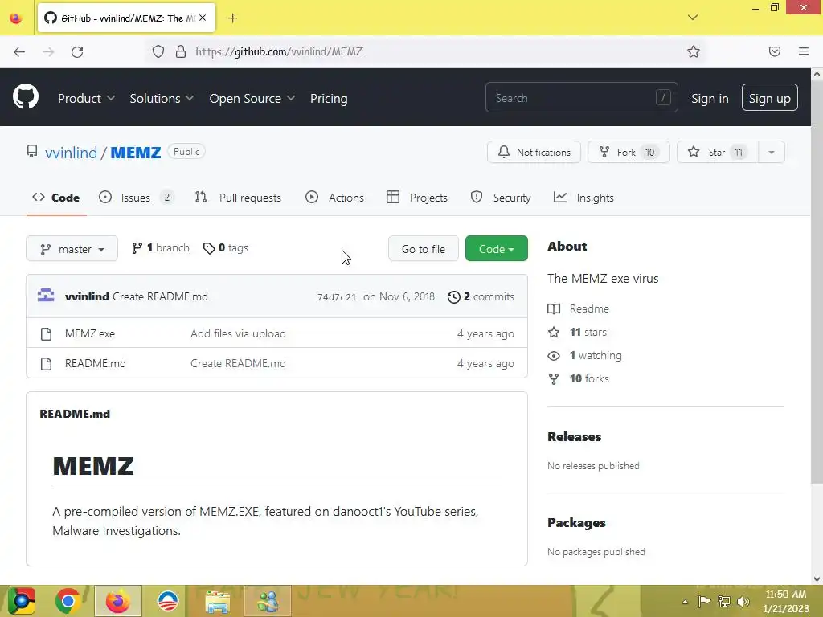Click the Action Center flag tray icon

coord(704,601)
